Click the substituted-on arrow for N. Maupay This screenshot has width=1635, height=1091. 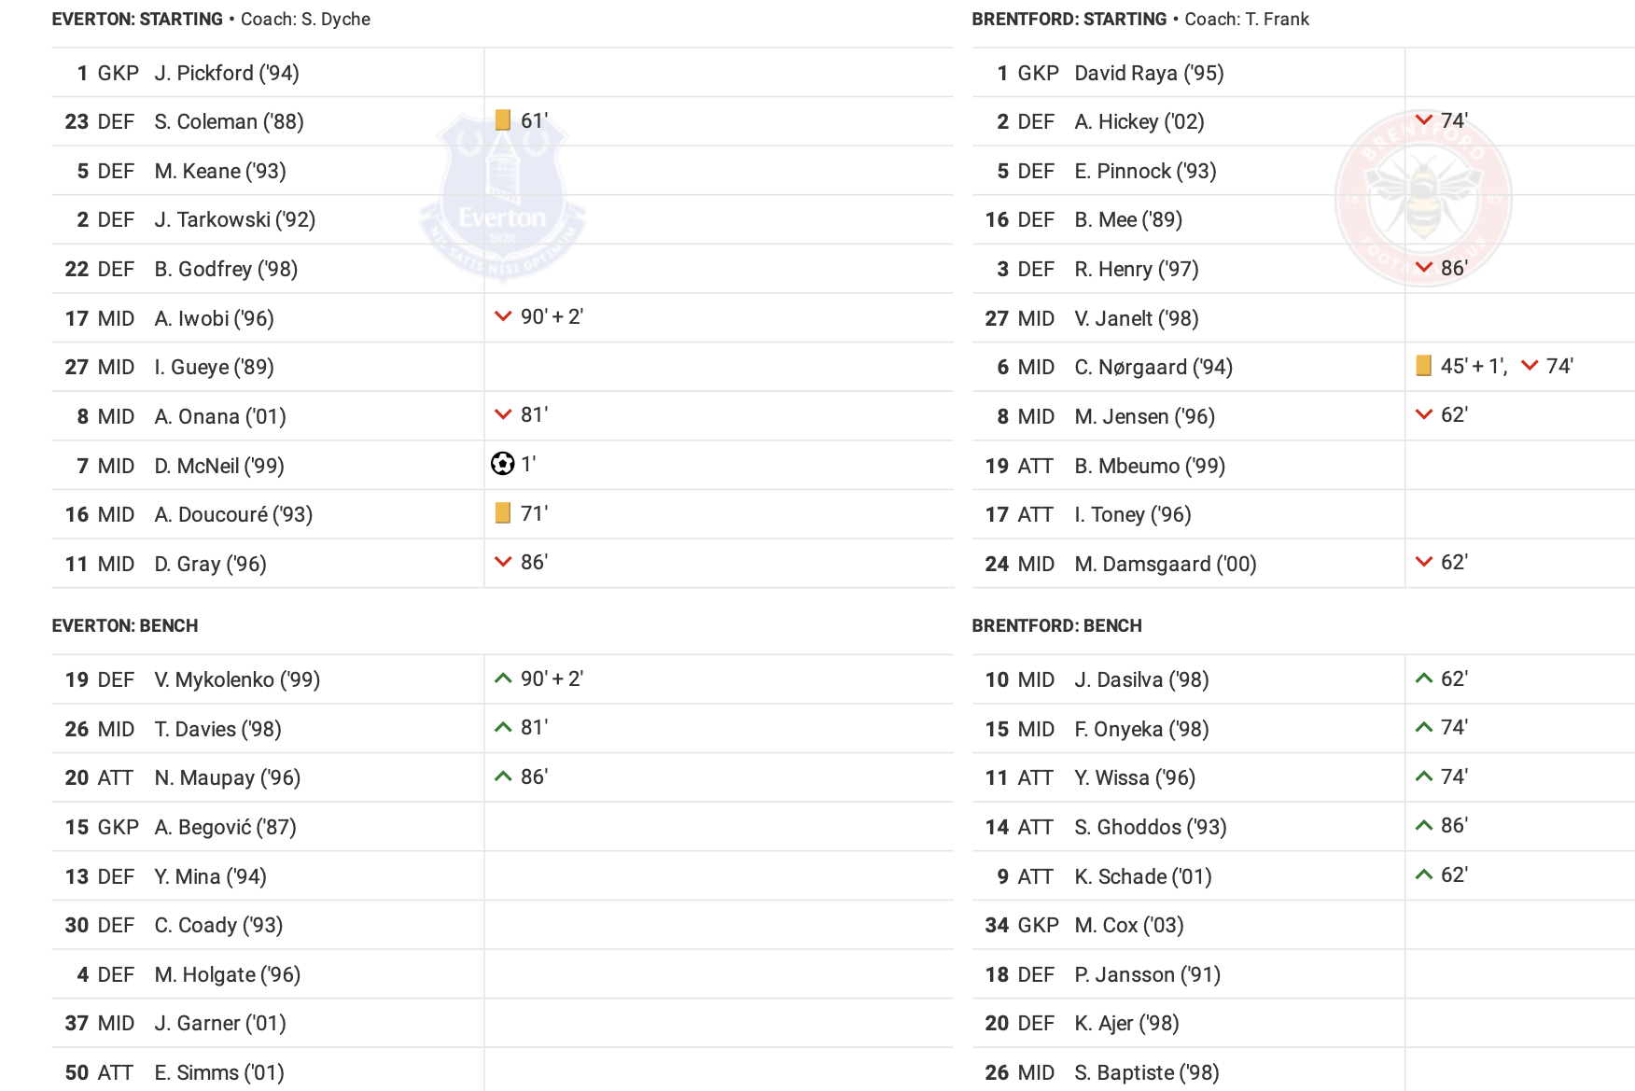[x=503, y=776]
